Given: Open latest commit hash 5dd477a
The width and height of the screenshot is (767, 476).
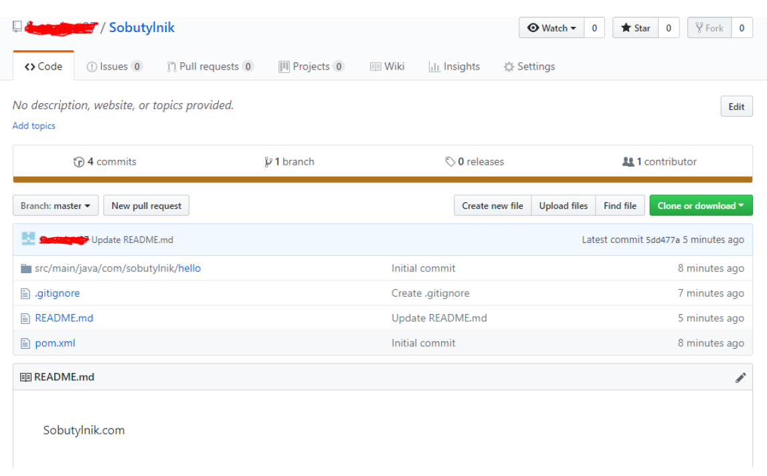Looking at the screenshot, I should 663,240.
